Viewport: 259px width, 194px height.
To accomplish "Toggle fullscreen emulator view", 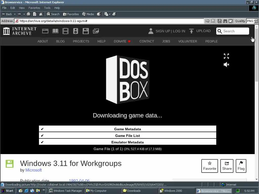I will pos(226,56).
